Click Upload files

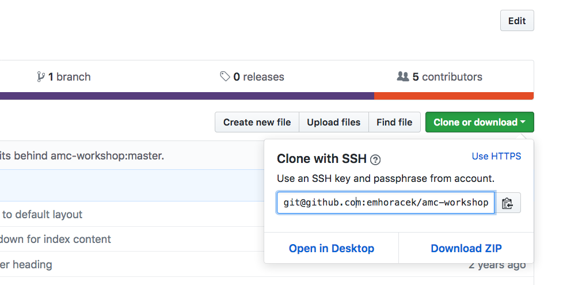tap(334, 123)
